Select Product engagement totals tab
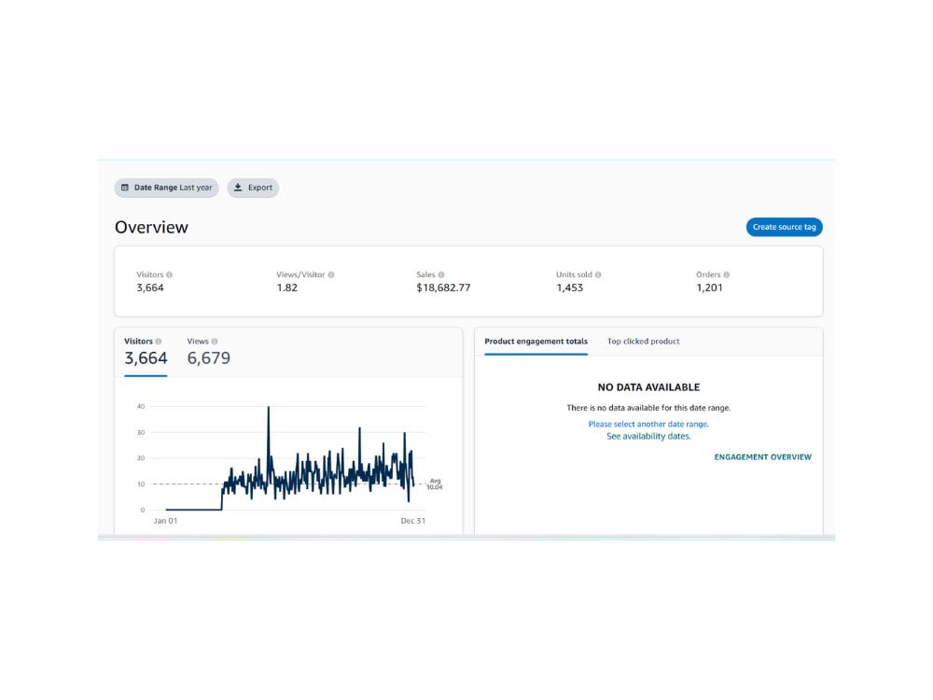The width and height of the screenshot is (933, 700). point(536,342)
